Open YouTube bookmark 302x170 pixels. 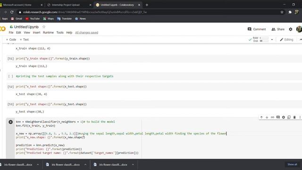pyautogui.click(x=33, y=19)
